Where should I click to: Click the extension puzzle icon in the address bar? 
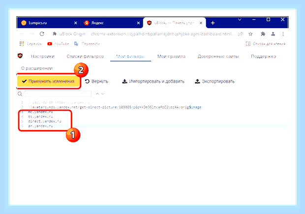point(55,34)
